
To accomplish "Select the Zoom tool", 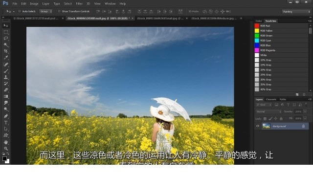I will [6, 149].
